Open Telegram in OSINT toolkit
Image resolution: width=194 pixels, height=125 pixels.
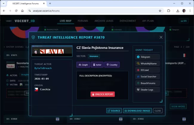coord(147,57)
